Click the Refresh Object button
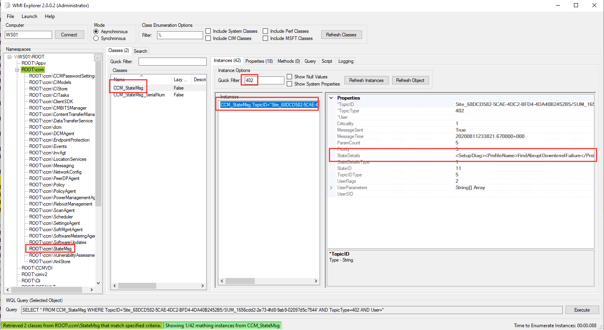 pyautogui.click(x=410, y=80)
